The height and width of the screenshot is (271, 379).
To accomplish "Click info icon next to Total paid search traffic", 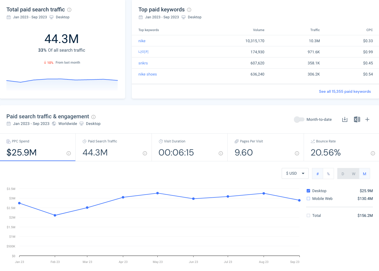I will coord(69,10).
